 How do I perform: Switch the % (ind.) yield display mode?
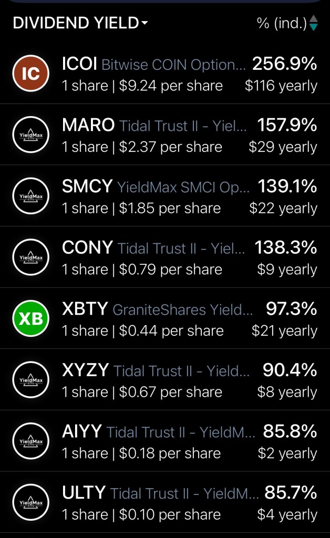click(281, 23)
